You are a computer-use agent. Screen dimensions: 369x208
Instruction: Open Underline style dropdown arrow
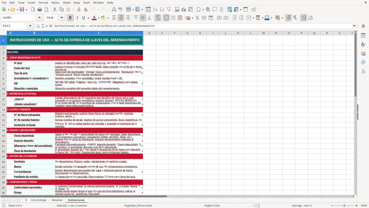coord(88,18)
